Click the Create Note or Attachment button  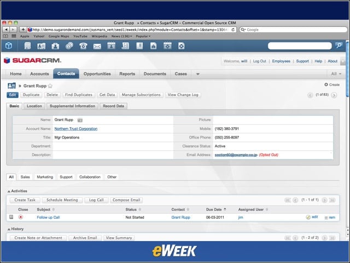point(38,238)
